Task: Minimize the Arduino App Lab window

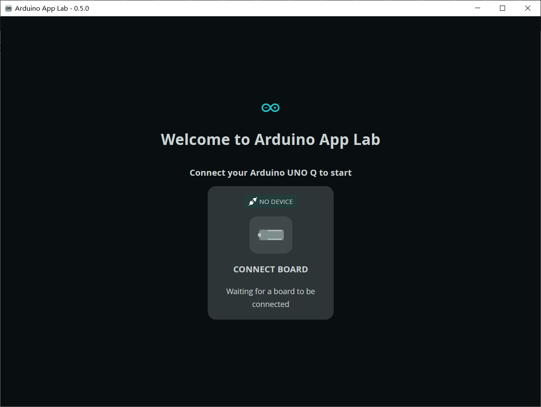Action: 478,8
